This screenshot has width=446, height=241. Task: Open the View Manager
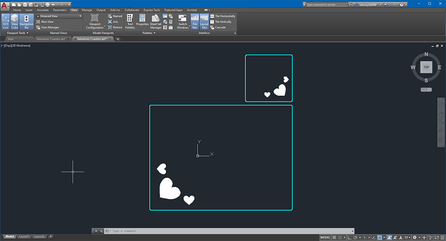pos(50,27)
